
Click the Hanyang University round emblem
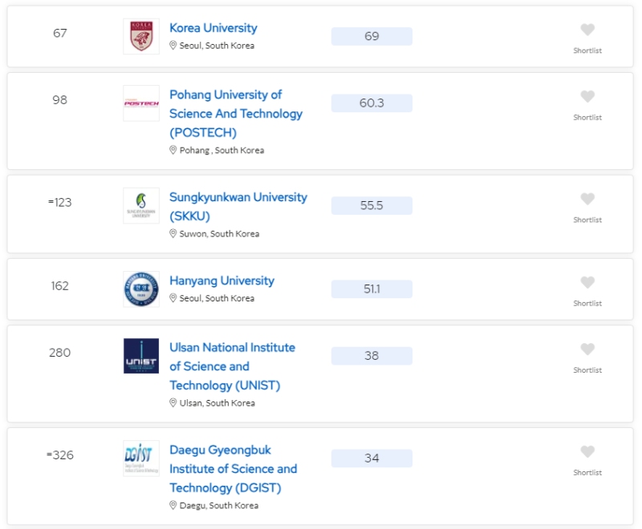141,289
